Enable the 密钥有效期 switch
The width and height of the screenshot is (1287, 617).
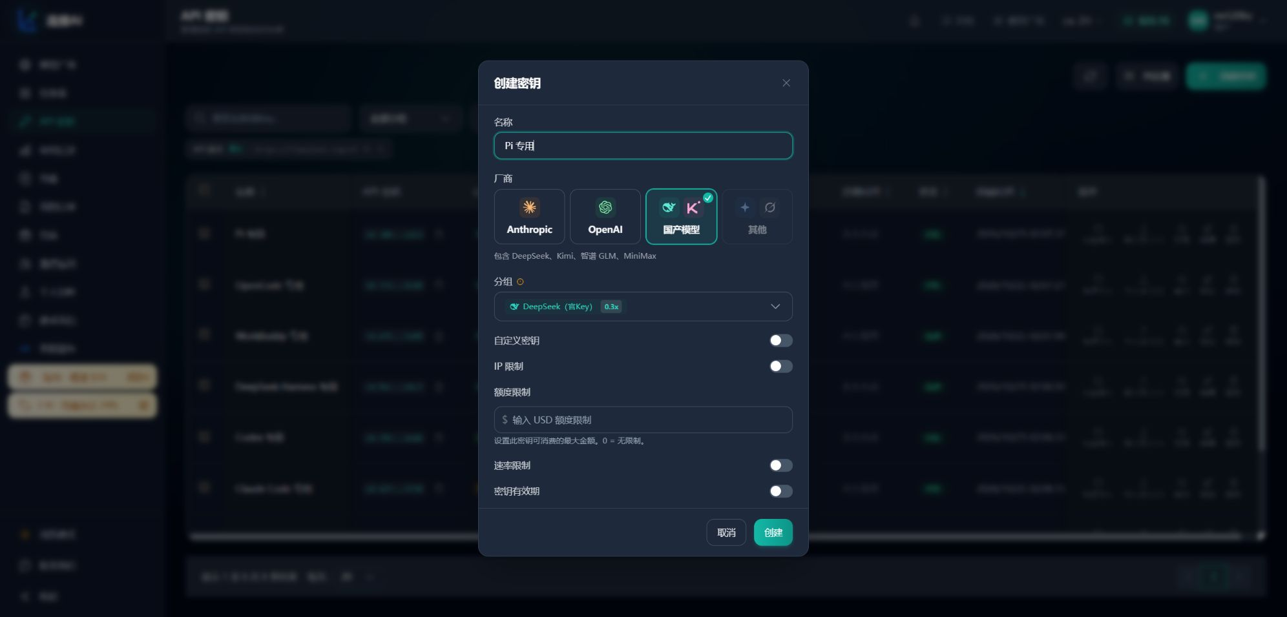(x=780, y=491)
